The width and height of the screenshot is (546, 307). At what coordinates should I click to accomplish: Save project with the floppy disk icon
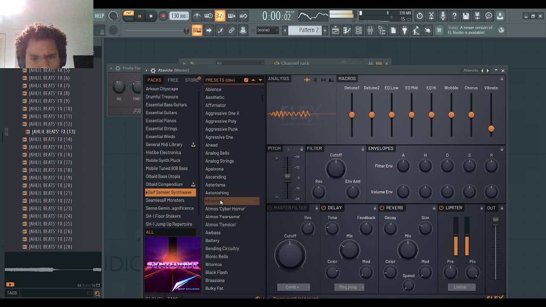[466, 16]
